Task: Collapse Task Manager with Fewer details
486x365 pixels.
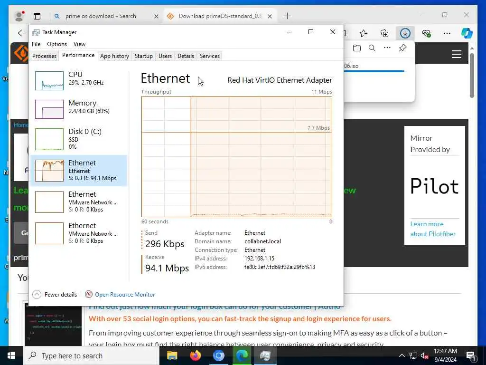Action: 55,294
